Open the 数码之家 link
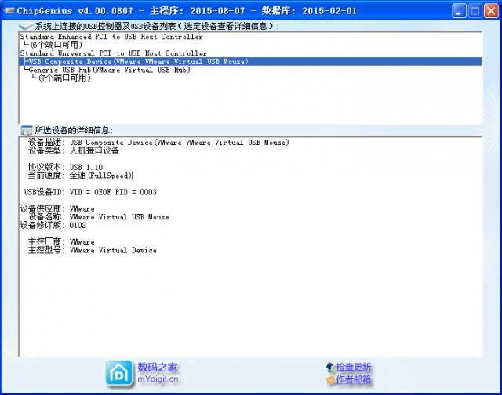Screen dimensions: 502x395 158,367
